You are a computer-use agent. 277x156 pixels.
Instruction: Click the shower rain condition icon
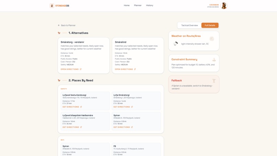(176, 43)
